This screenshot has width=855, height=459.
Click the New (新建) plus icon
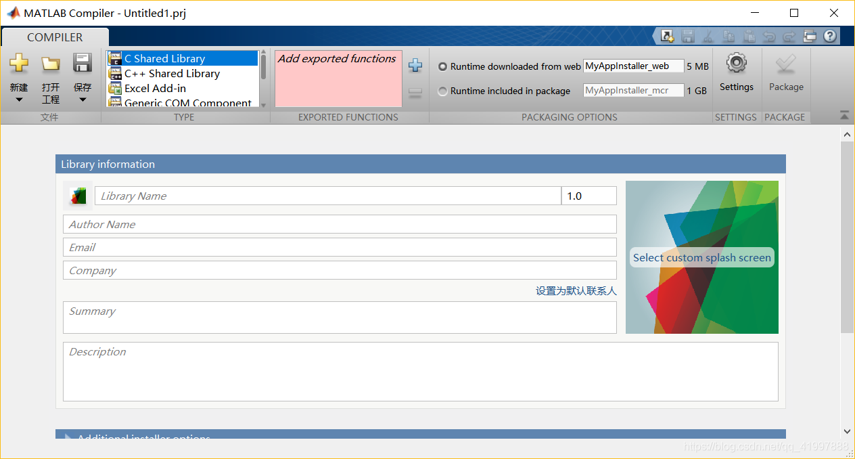(x=19, y=64)
